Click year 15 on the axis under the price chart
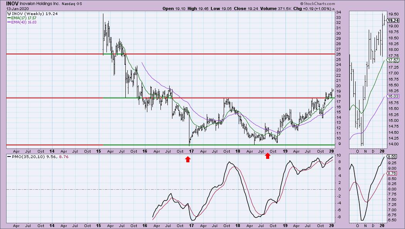The height and width of the screenshot is (229, 405). [x=98, y=151]
